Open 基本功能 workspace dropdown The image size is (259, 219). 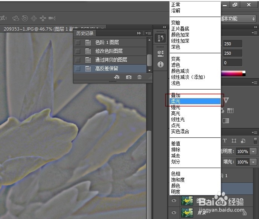point(239,19)
